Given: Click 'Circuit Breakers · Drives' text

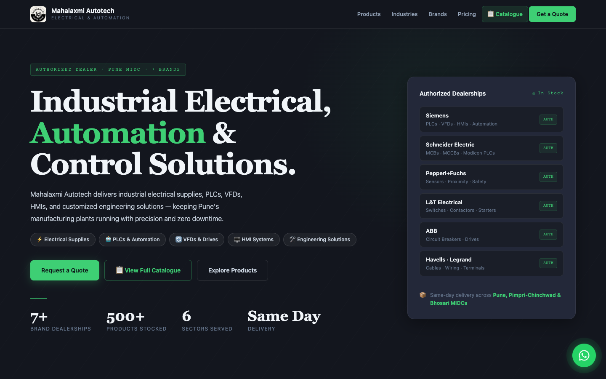Looking at the screenshot, I should pos(452,240).
